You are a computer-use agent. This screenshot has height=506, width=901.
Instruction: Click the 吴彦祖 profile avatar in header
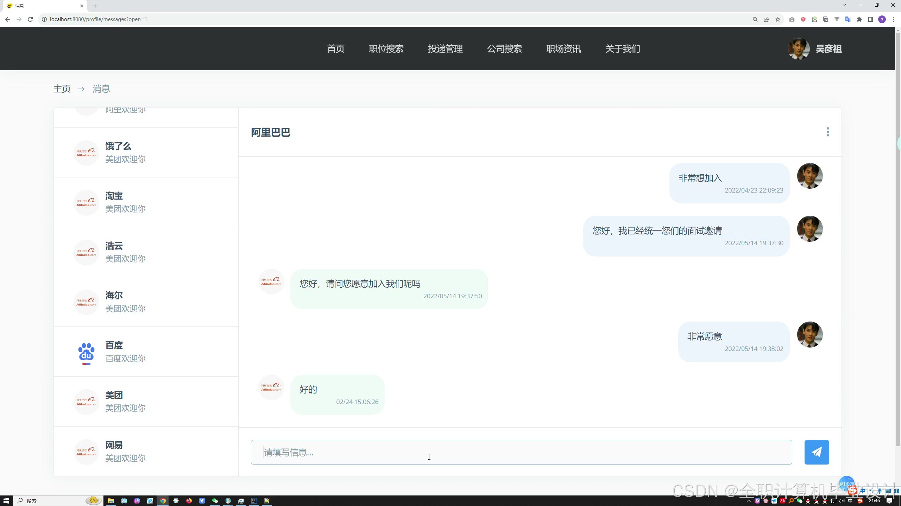(798, 48)
